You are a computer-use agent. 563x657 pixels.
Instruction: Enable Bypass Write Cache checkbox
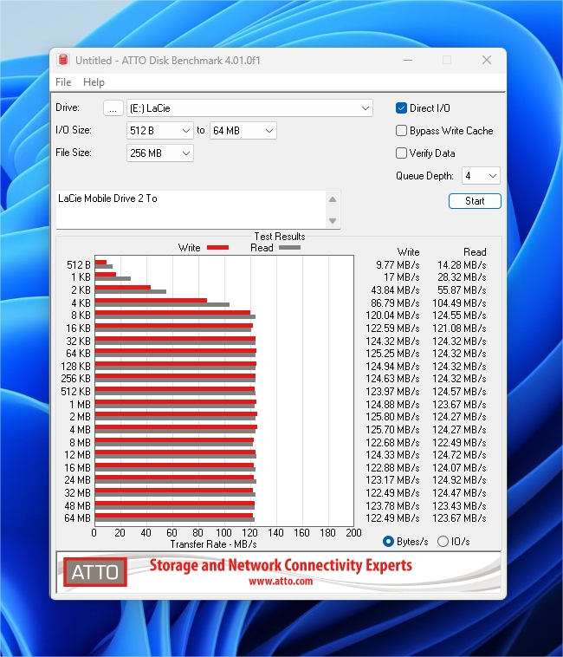[401, 131]
